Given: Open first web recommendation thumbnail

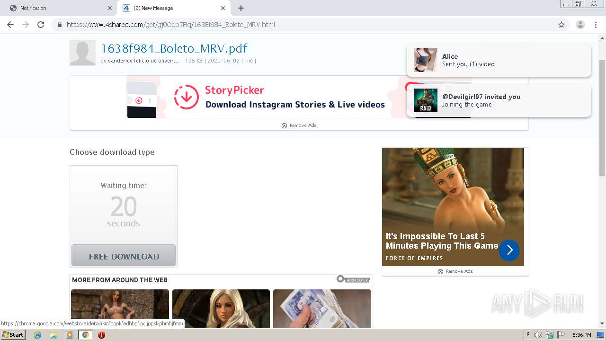Looking at the screenshot, I should (x=120, y=308).
